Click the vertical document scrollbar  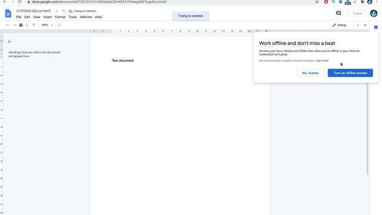click(367, 129)
